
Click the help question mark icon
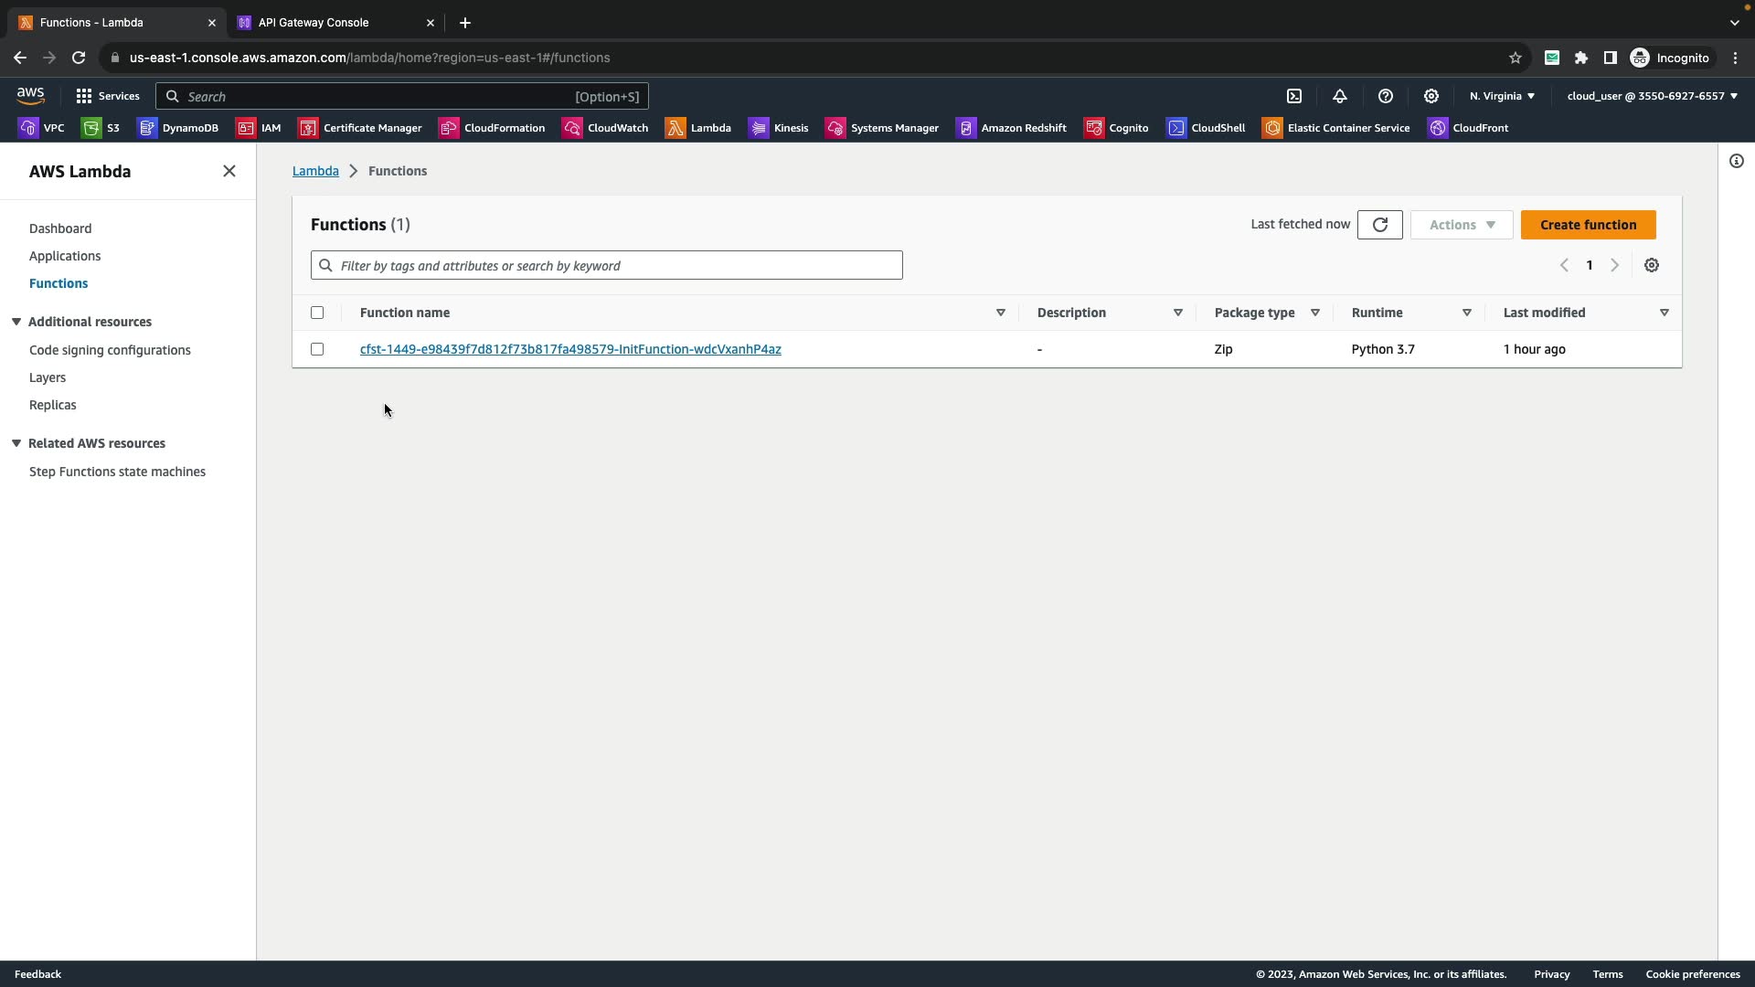coord(1386,96)
